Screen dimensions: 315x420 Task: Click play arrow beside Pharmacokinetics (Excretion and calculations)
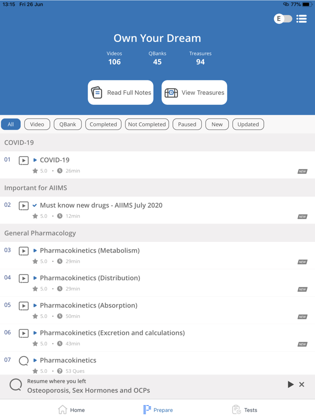click(x=35, y=333)
